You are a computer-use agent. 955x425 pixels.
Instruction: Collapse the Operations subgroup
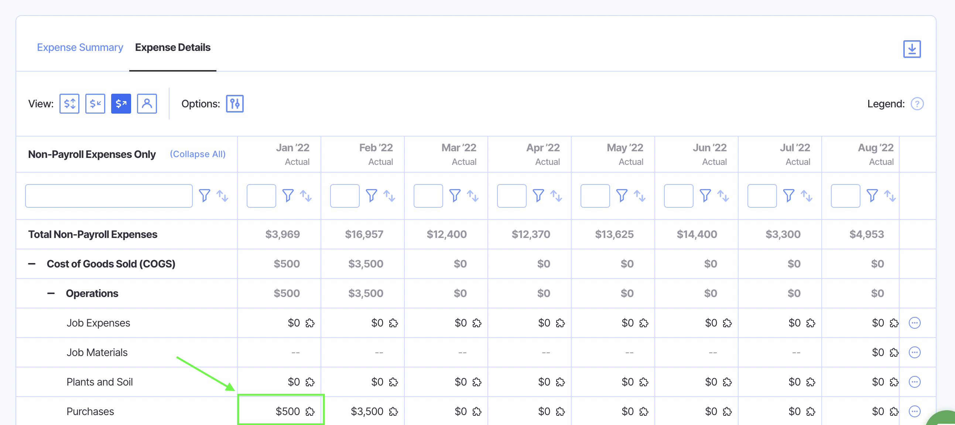coord(51,294)
